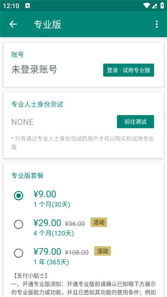This screenshot has height=297, width=167.
Task: Click the 登录·试用专业版 button
Action: click(128, 70)
